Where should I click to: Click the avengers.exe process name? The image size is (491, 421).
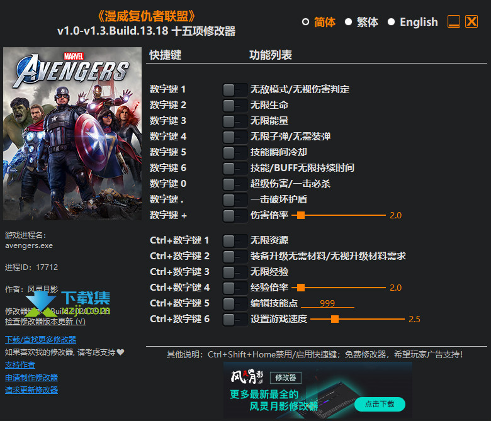(29, 245)
